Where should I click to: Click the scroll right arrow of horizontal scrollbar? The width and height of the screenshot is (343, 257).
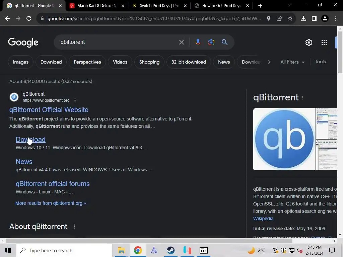coord(334,241)
